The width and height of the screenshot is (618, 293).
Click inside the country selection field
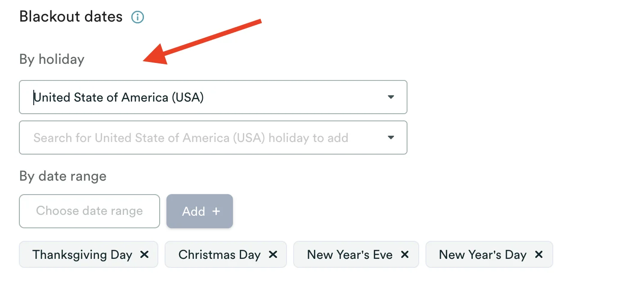pyautogui.click(x=180, y=97)
